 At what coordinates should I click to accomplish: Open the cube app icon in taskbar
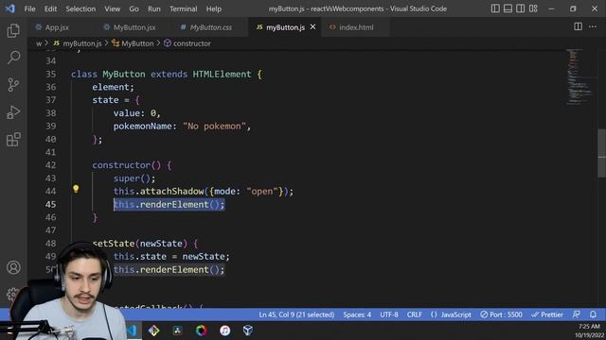248,331
